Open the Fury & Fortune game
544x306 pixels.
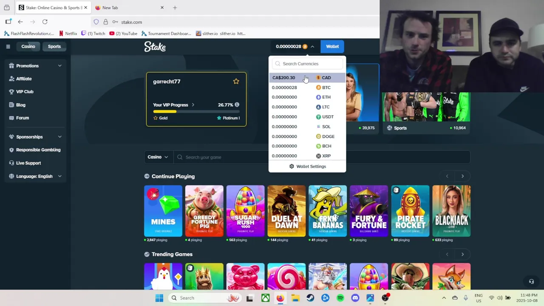click(369, 211)
